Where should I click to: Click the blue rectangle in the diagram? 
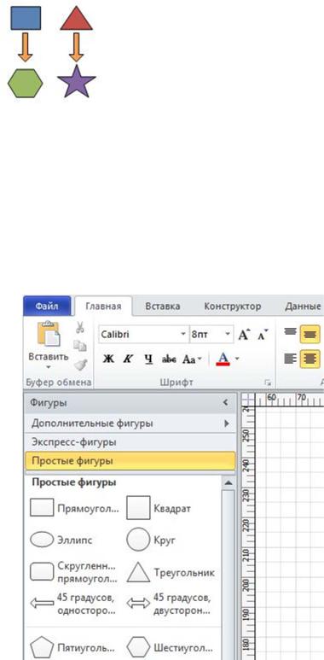click(x=26, y=18)
